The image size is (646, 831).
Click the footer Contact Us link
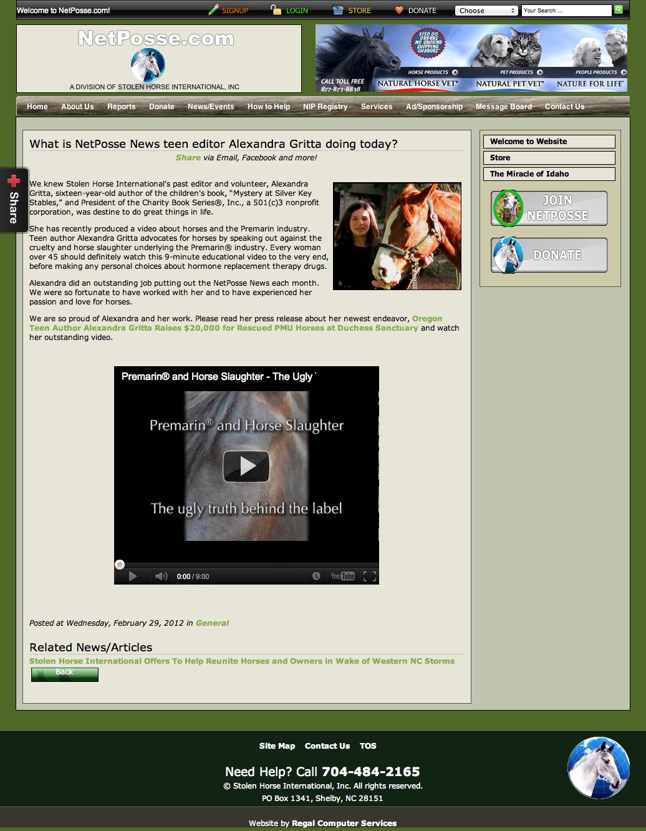[327, 746]
